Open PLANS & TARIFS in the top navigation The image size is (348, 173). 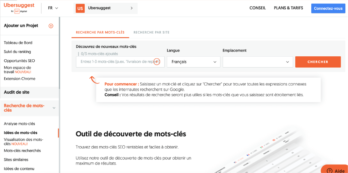click(289, 8)
